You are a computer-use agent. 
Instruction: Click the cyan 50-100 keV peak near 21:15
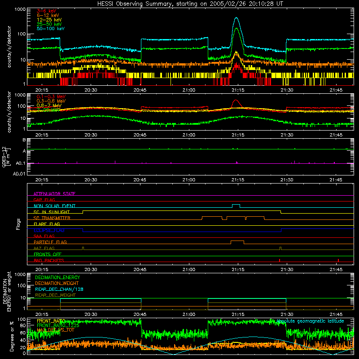coord(236,18)
